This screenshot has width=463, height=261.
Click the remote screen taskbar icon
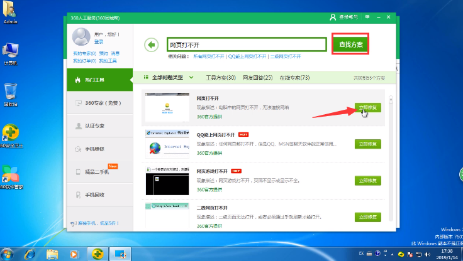[x=120, y=254]
